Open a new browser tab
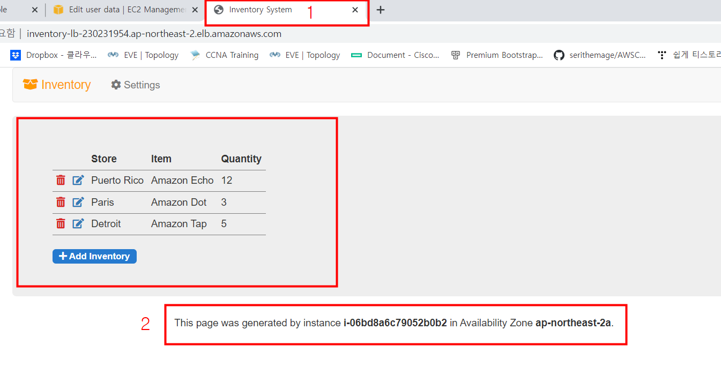721x367 pixels. pos(381,10)
